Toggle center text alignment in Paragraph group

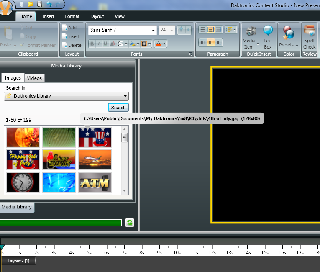[211, 30]
